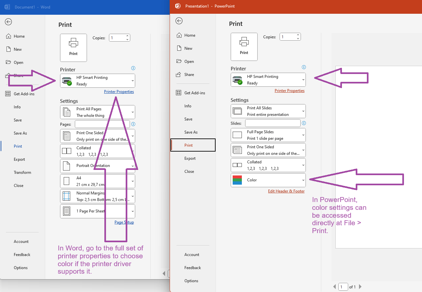Click the PowerPoint Print printer button
This screenshot has width=422, height=292.
coord(244,47)
